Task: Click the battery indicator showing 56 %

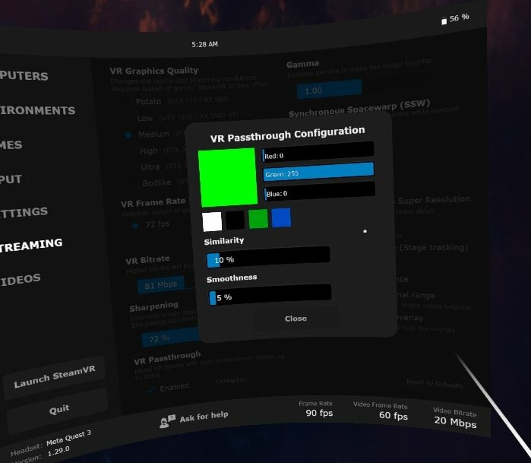Action: (455, 18)
